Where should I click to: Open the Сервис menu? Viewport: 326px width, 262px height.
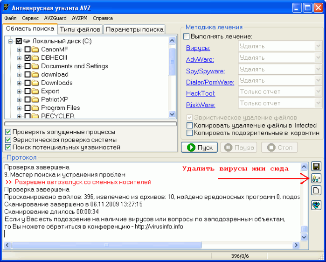[30, 18]
